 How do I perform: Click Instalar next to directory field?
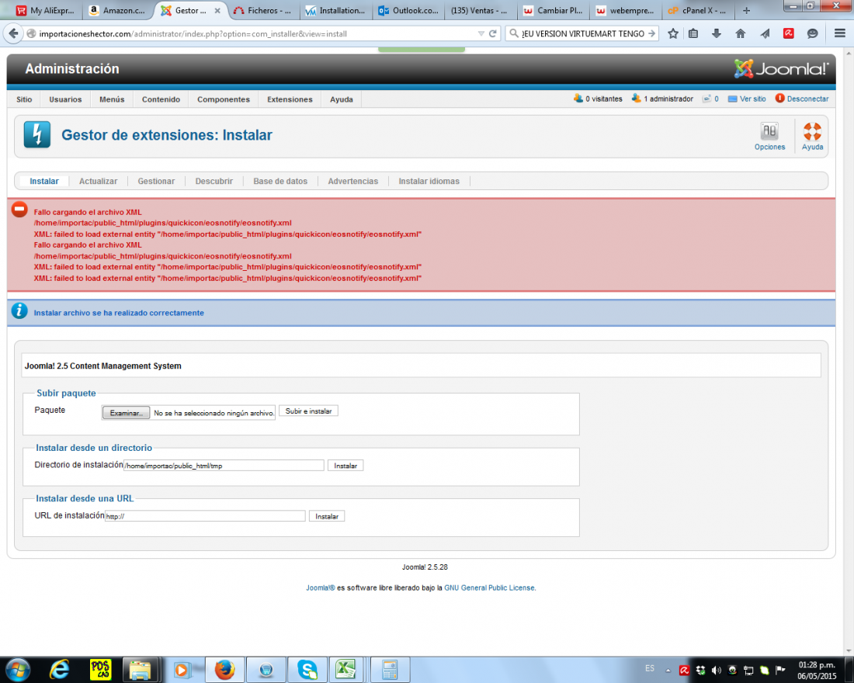[x=345, y=466]
